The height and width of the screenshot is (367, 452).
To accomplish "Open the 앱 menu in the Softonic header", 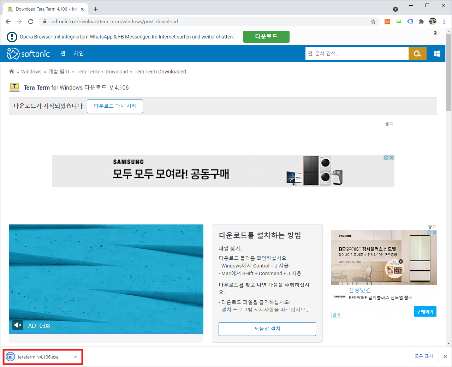I will [63, 54].
